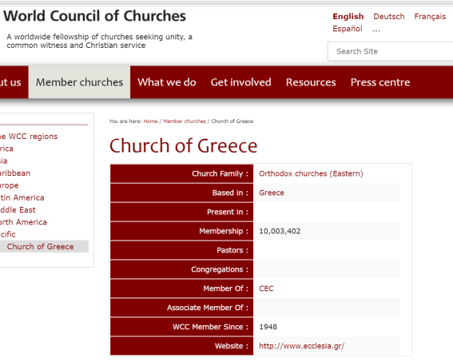Viewport: 453px width, 362px height.
Task: Open the Press centre menu
Action: click(x=380, y=82)
